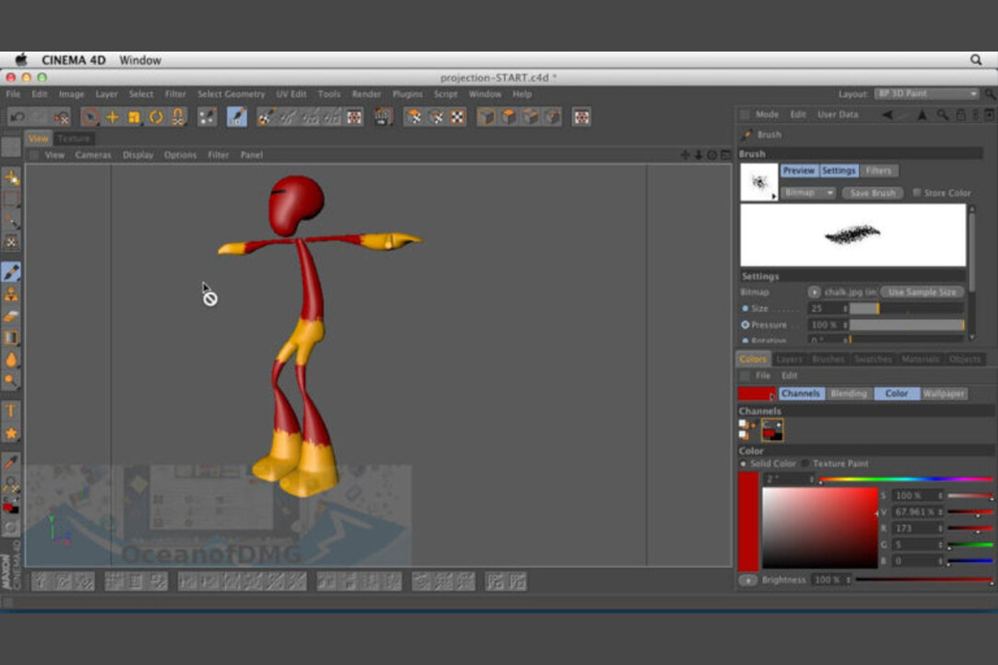Select the water drop smear tool
Screen dimensions: 998x665
point(12,360)
